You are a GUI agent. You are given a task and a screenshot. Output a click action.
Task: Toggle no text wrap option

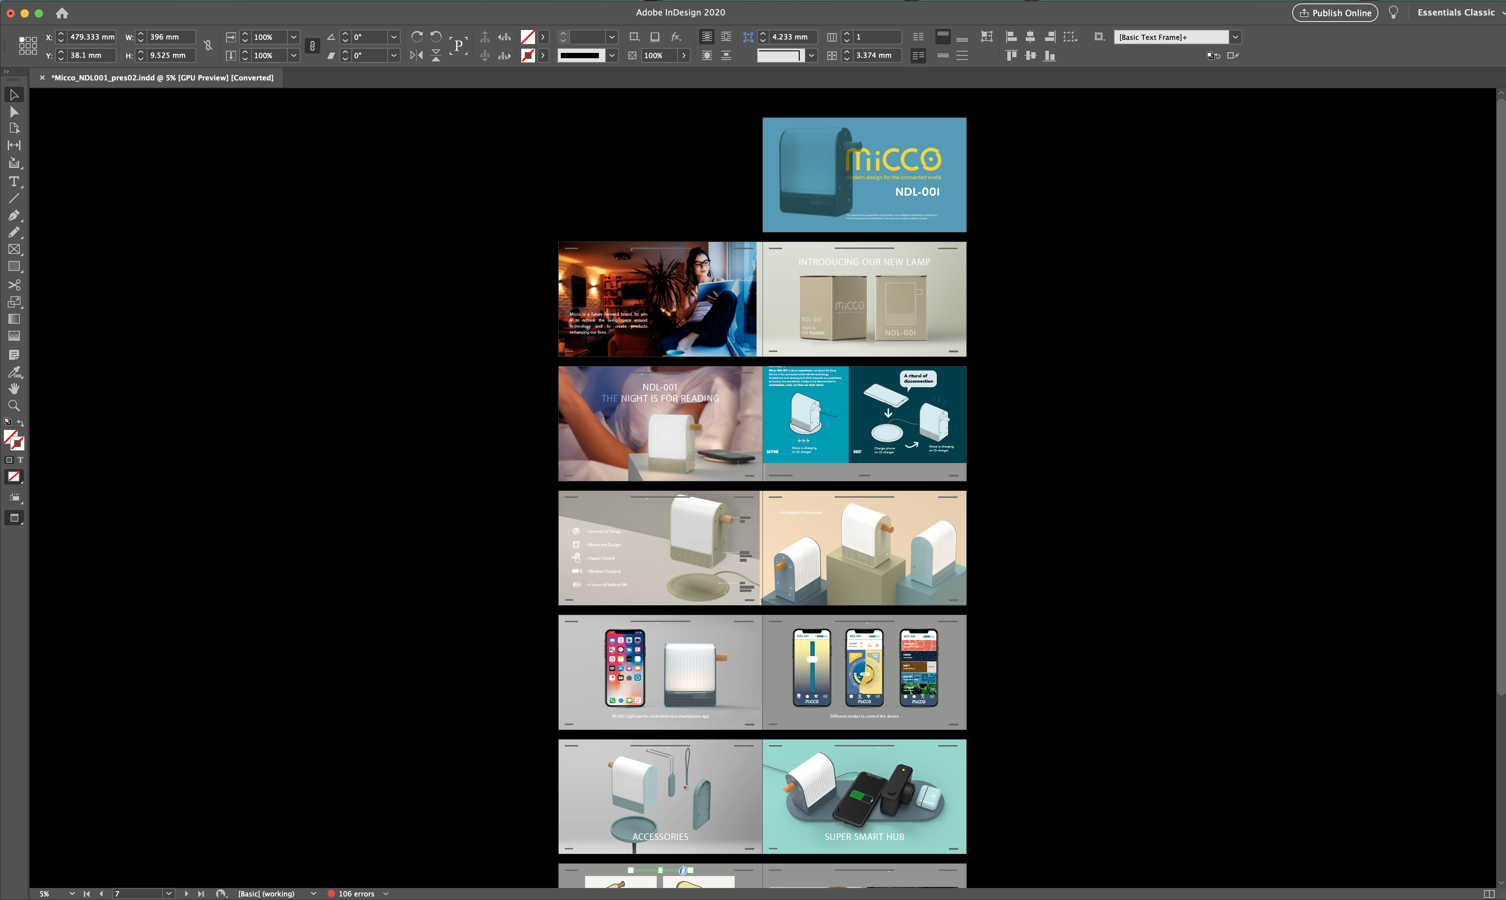coord(706,37)
